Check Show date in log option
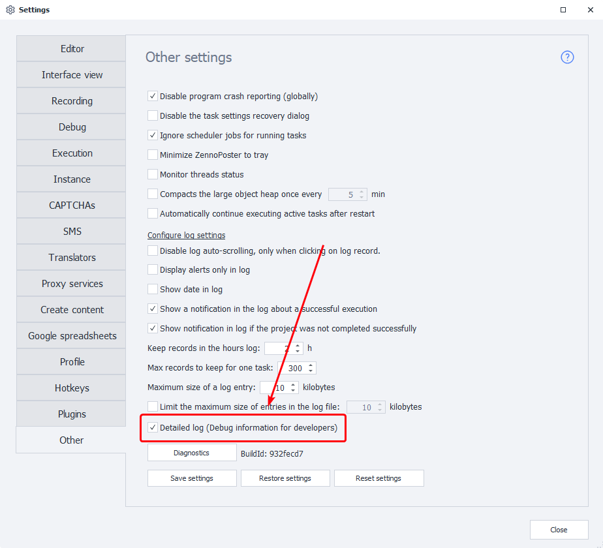This screenshot has height=548, width=603. point(153,289)
